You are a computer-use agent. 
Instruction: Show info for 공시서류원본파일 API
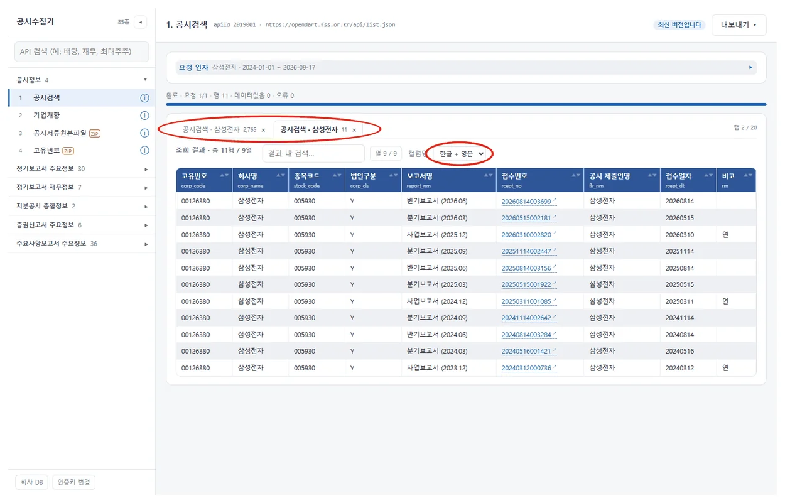(x=144, y=133)
